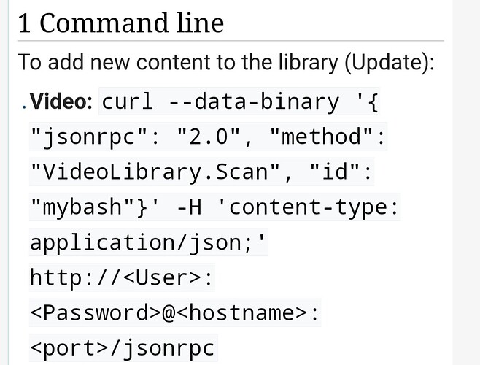
Task: Click the bullet marker before "Video:"
Action: point(23,103)
